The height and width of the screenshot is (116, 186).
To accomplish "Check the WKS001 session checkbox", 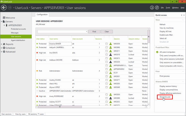I will coord(107,76).
